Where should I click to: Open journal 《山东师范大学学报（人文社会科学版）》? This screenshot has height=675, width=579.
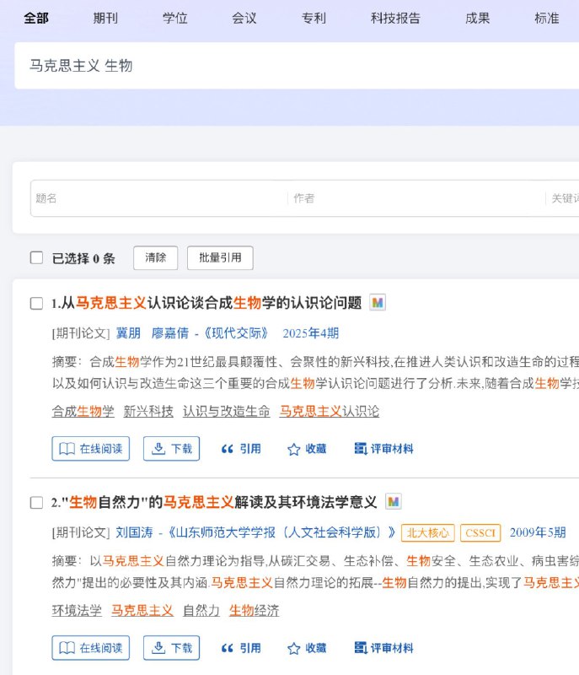pos(281,533)
